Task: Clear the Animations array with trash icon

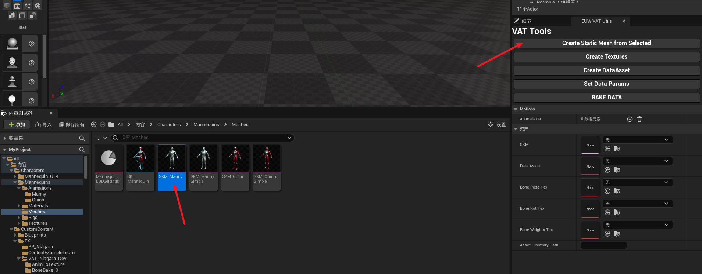Action: (639, 119)
